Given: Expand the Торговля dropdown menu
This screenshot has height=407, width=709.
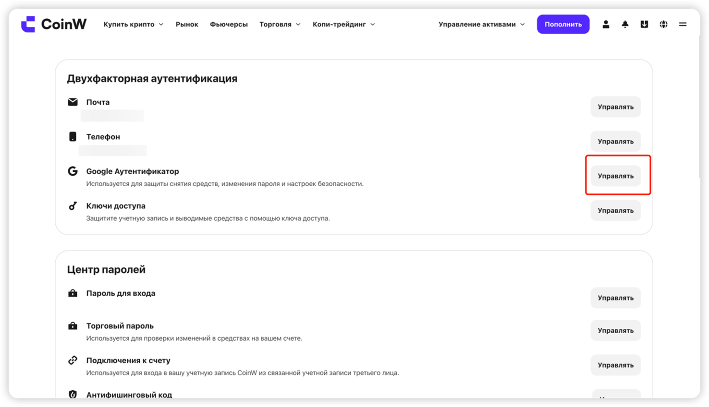Looking at the screenshot, I should coord(280,24).
